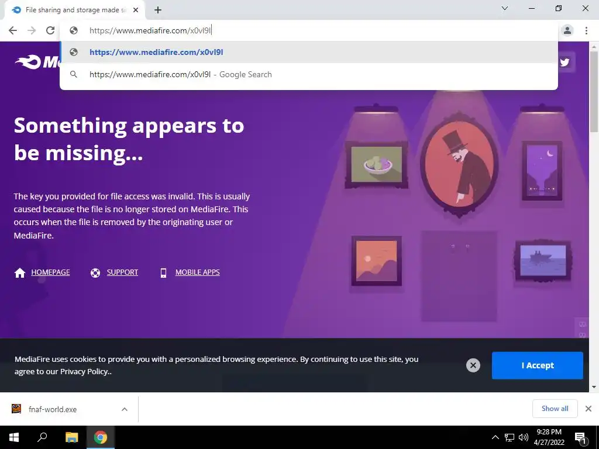Click the ship at sea painting

(543, 261)
